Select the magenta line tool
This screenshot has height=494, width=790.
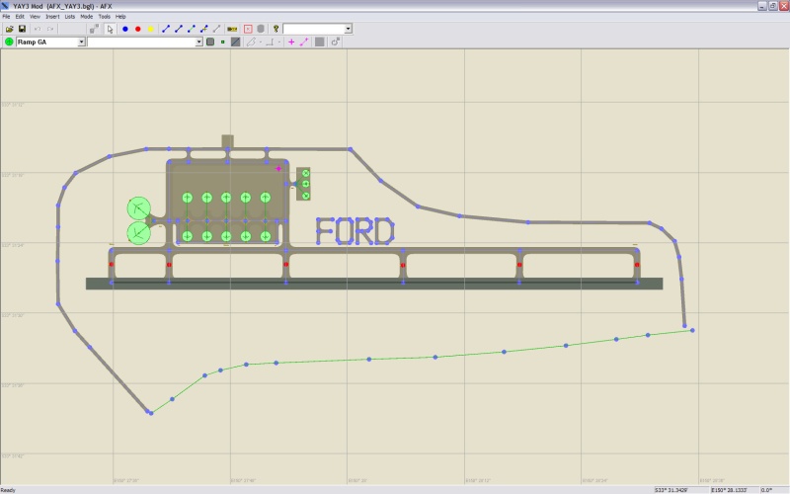[x=304, y=41]
